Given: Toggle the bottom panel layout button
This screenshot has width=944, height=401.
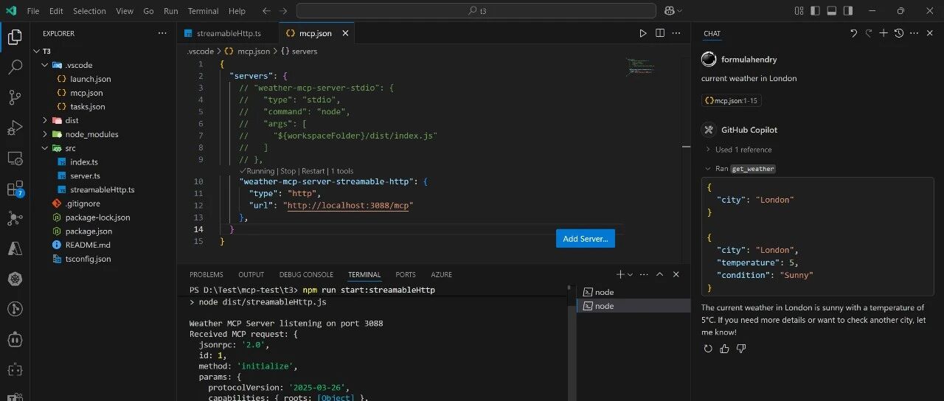Looking at the screenshot, I should (x=832, y=11).
